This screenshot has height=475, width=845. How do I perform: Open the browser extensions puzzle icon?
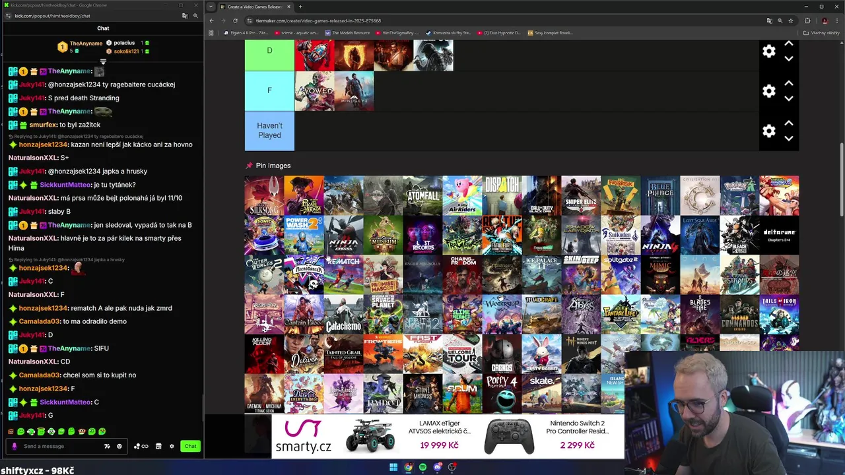807,20
